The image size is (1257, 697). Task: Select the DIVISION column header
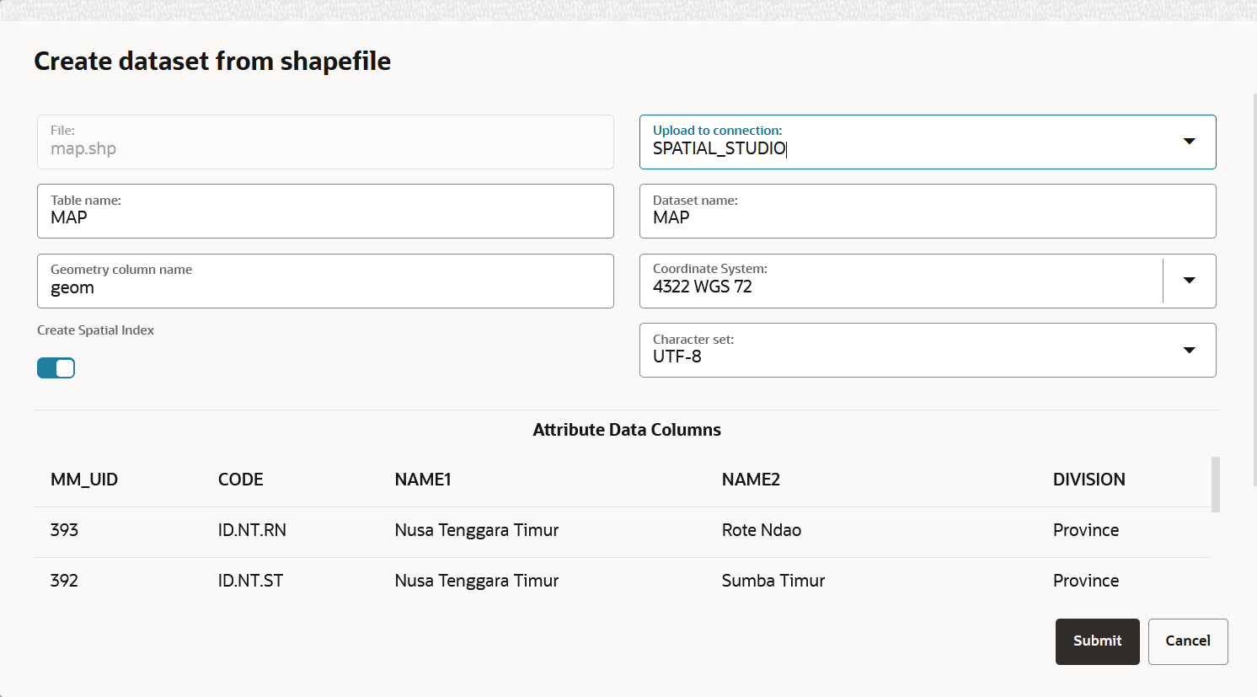pos(1089,480)
